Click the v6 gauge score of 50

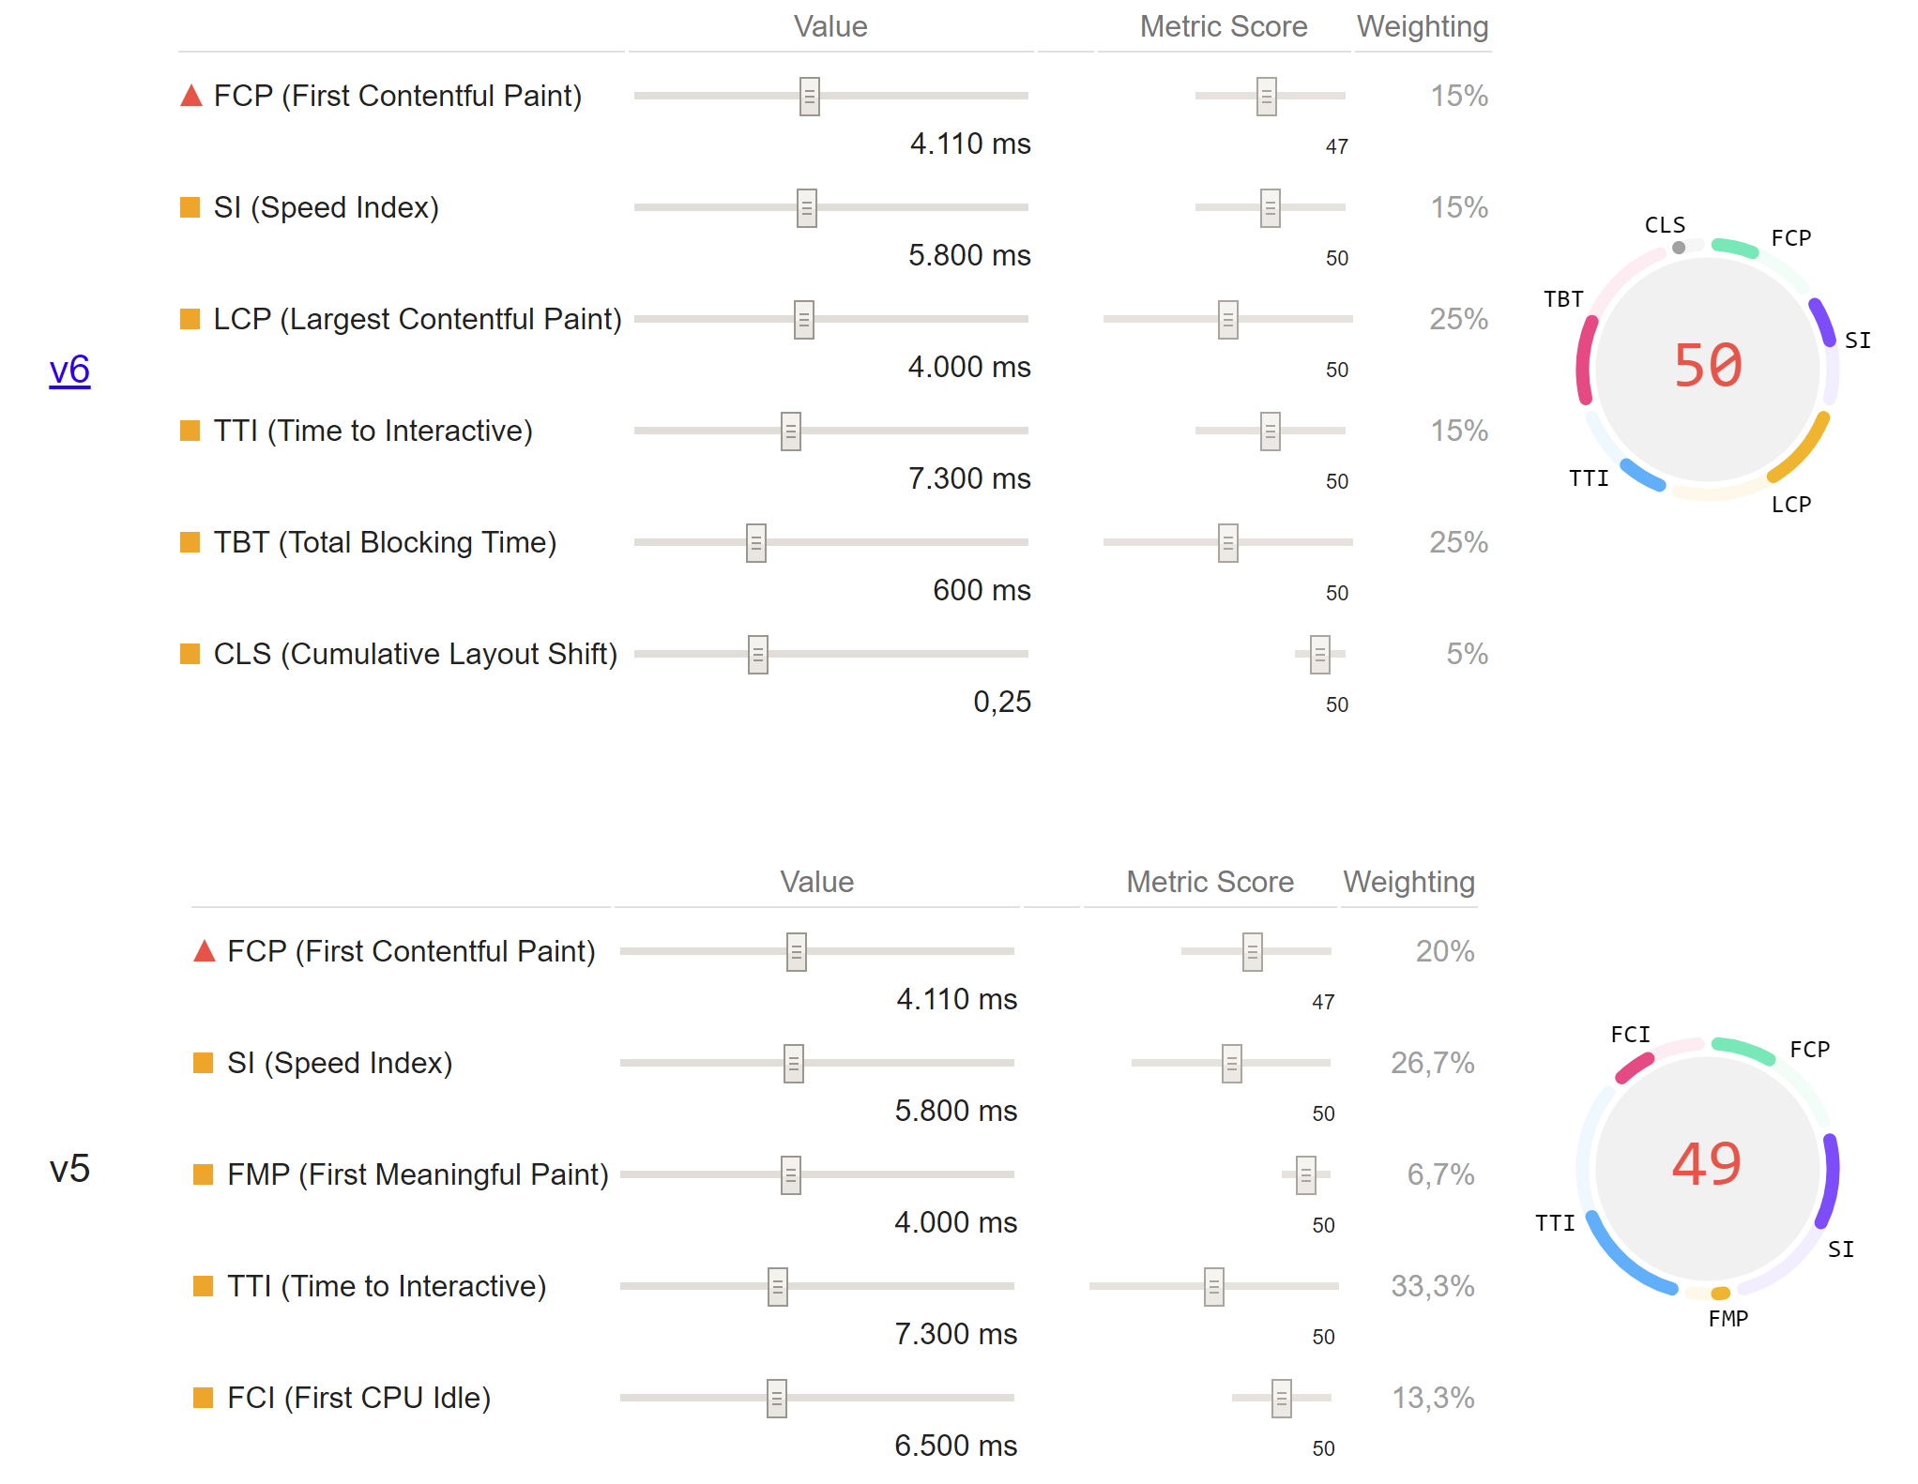point(1708,366)
